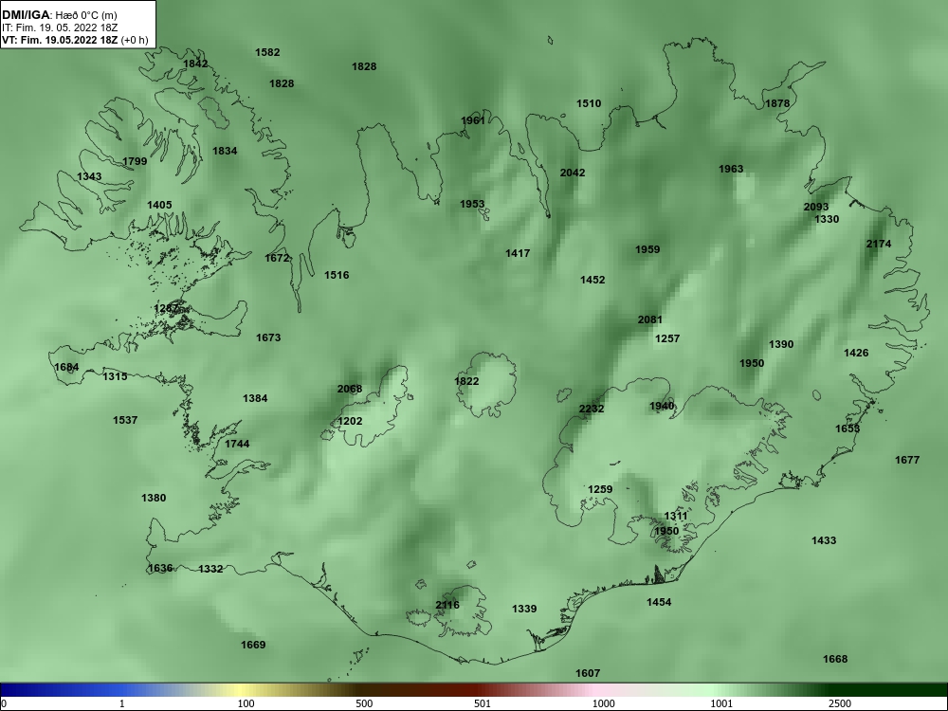Click the legend label '1000'

coord(603,703)
